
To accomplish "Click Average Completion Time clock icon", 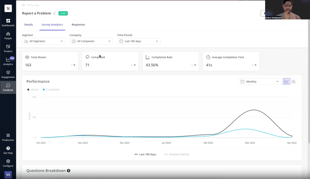I will [208, 57].
